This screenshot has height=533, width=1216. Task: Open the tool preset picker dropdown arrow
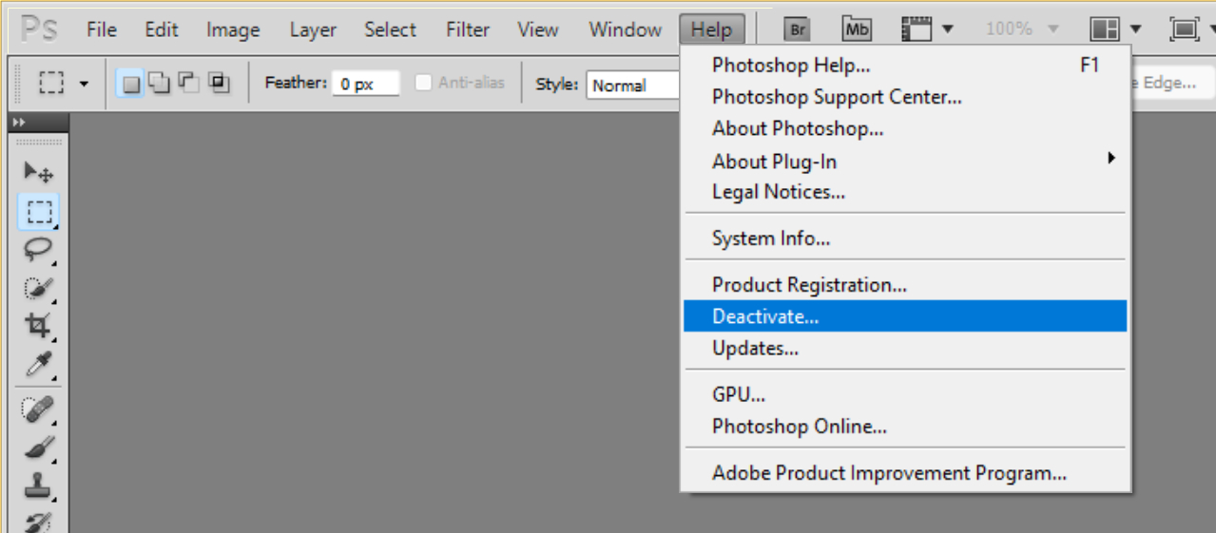click(84, 84)
